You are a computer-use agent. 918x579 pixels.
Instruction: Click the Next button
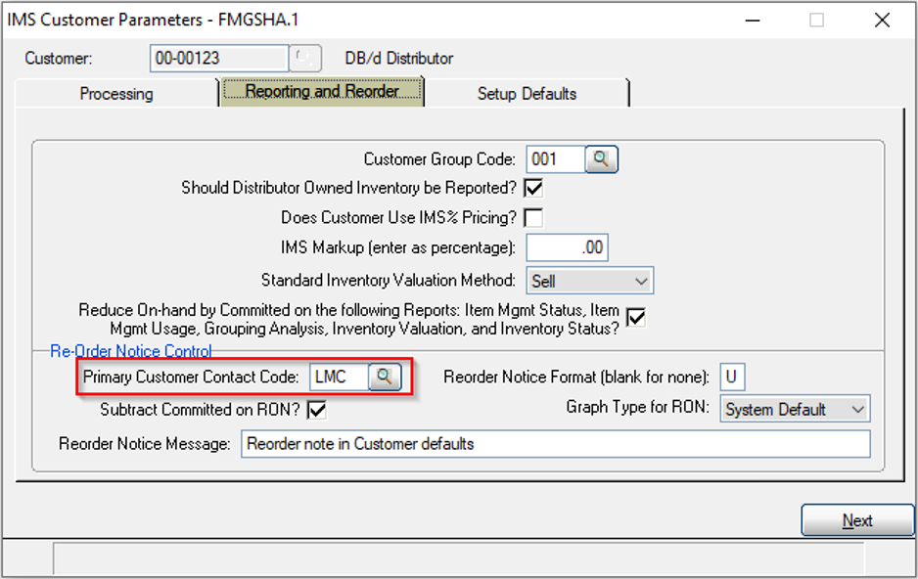coord(857,520)
